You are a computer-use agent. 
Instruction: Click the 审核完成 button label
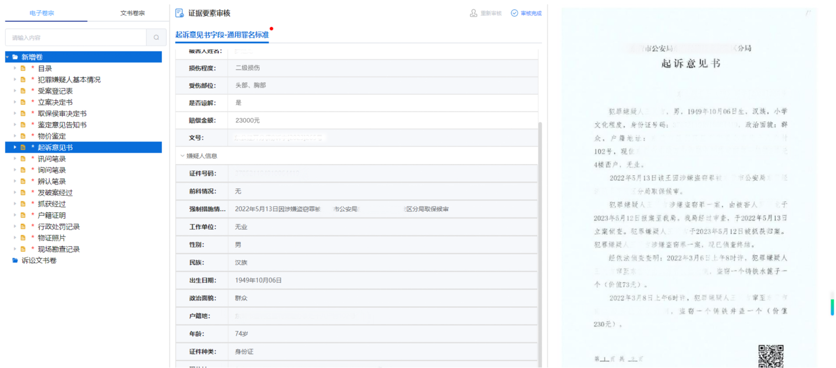pos(531,14)
